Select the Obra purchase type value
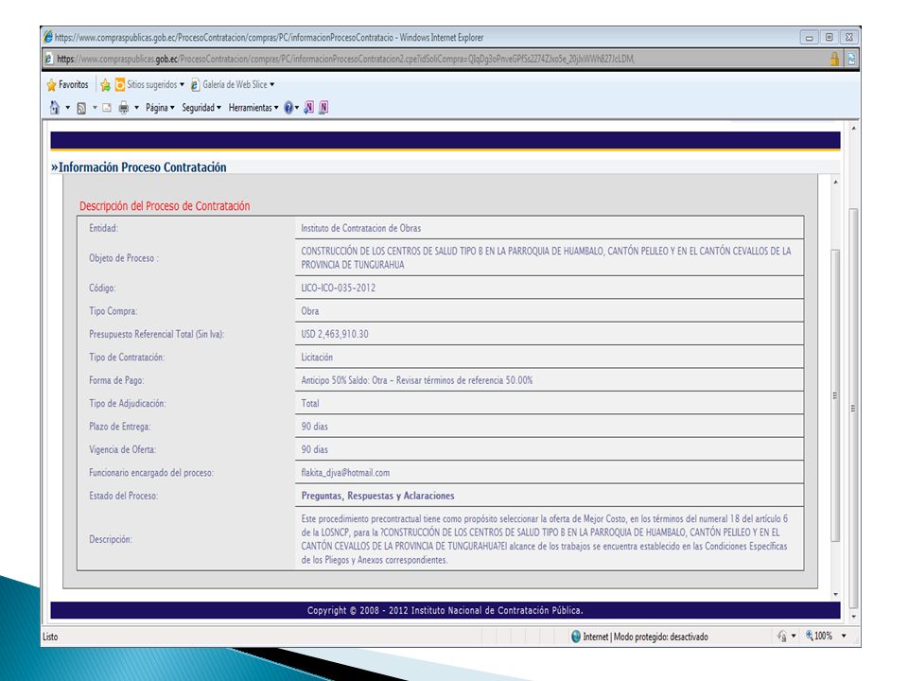 click(310, 311)
